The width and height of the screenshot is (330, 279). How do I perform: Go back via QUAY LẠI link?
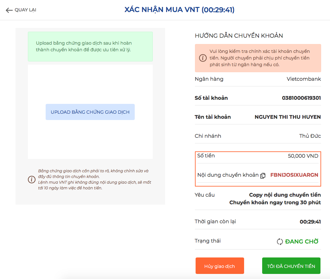[25, 10]
